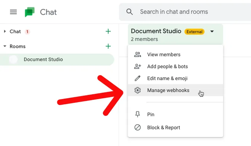Image resolution: width=251 pixels, height=146 pixels.
Task: Click the Document Studio header title
Action: coord(156,31)
